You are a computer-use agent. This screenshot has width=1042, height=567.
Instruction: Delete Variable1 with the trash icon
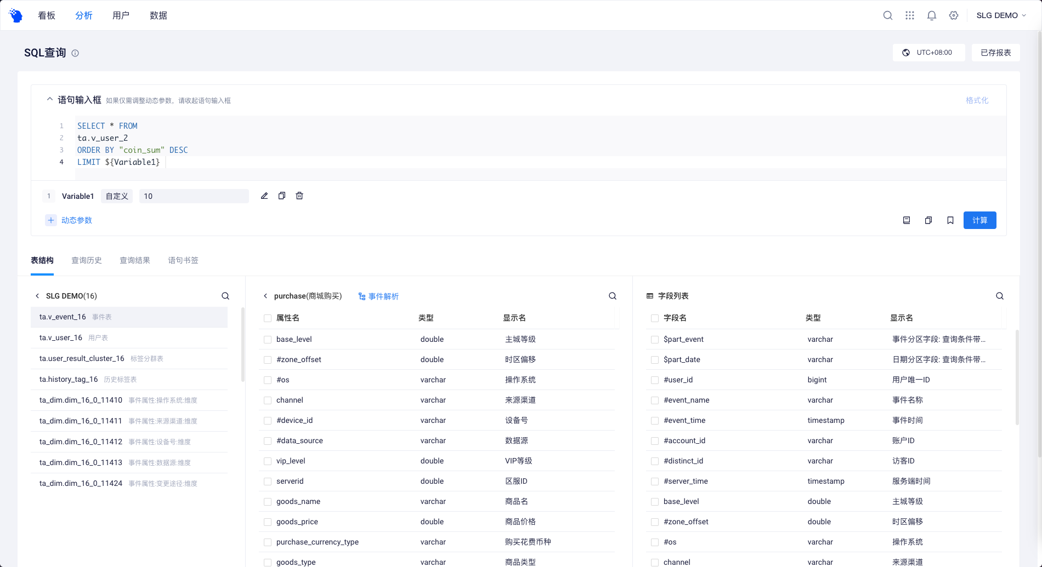click(299, 196)
